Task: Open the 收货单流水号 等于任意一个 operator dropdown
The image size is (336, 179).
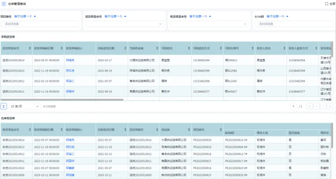Action: (x=200, y=16)
